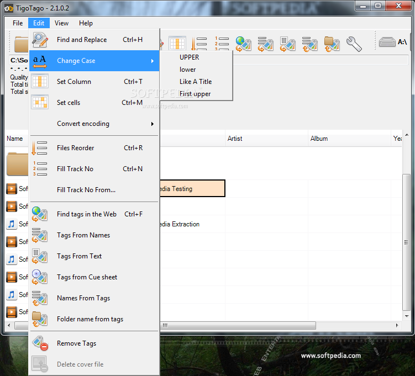Select the highlighted 'edia Testing' cell

click(192, 188)
